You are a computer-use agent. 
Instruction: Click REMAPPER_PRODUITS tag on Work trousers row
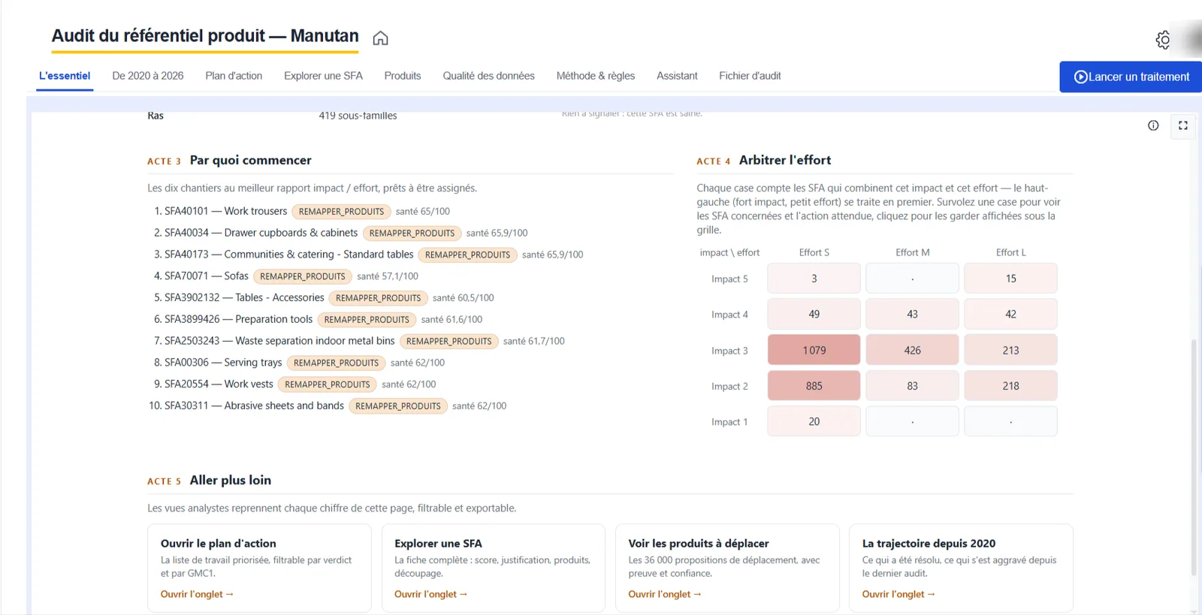point(342,212)
